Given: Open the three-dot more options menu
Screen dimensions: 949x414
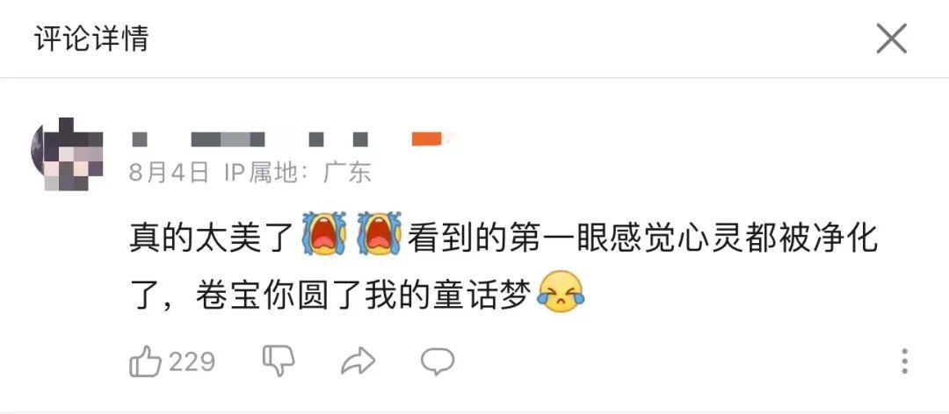Looking at the screenshot, I should tap(904, 360).
